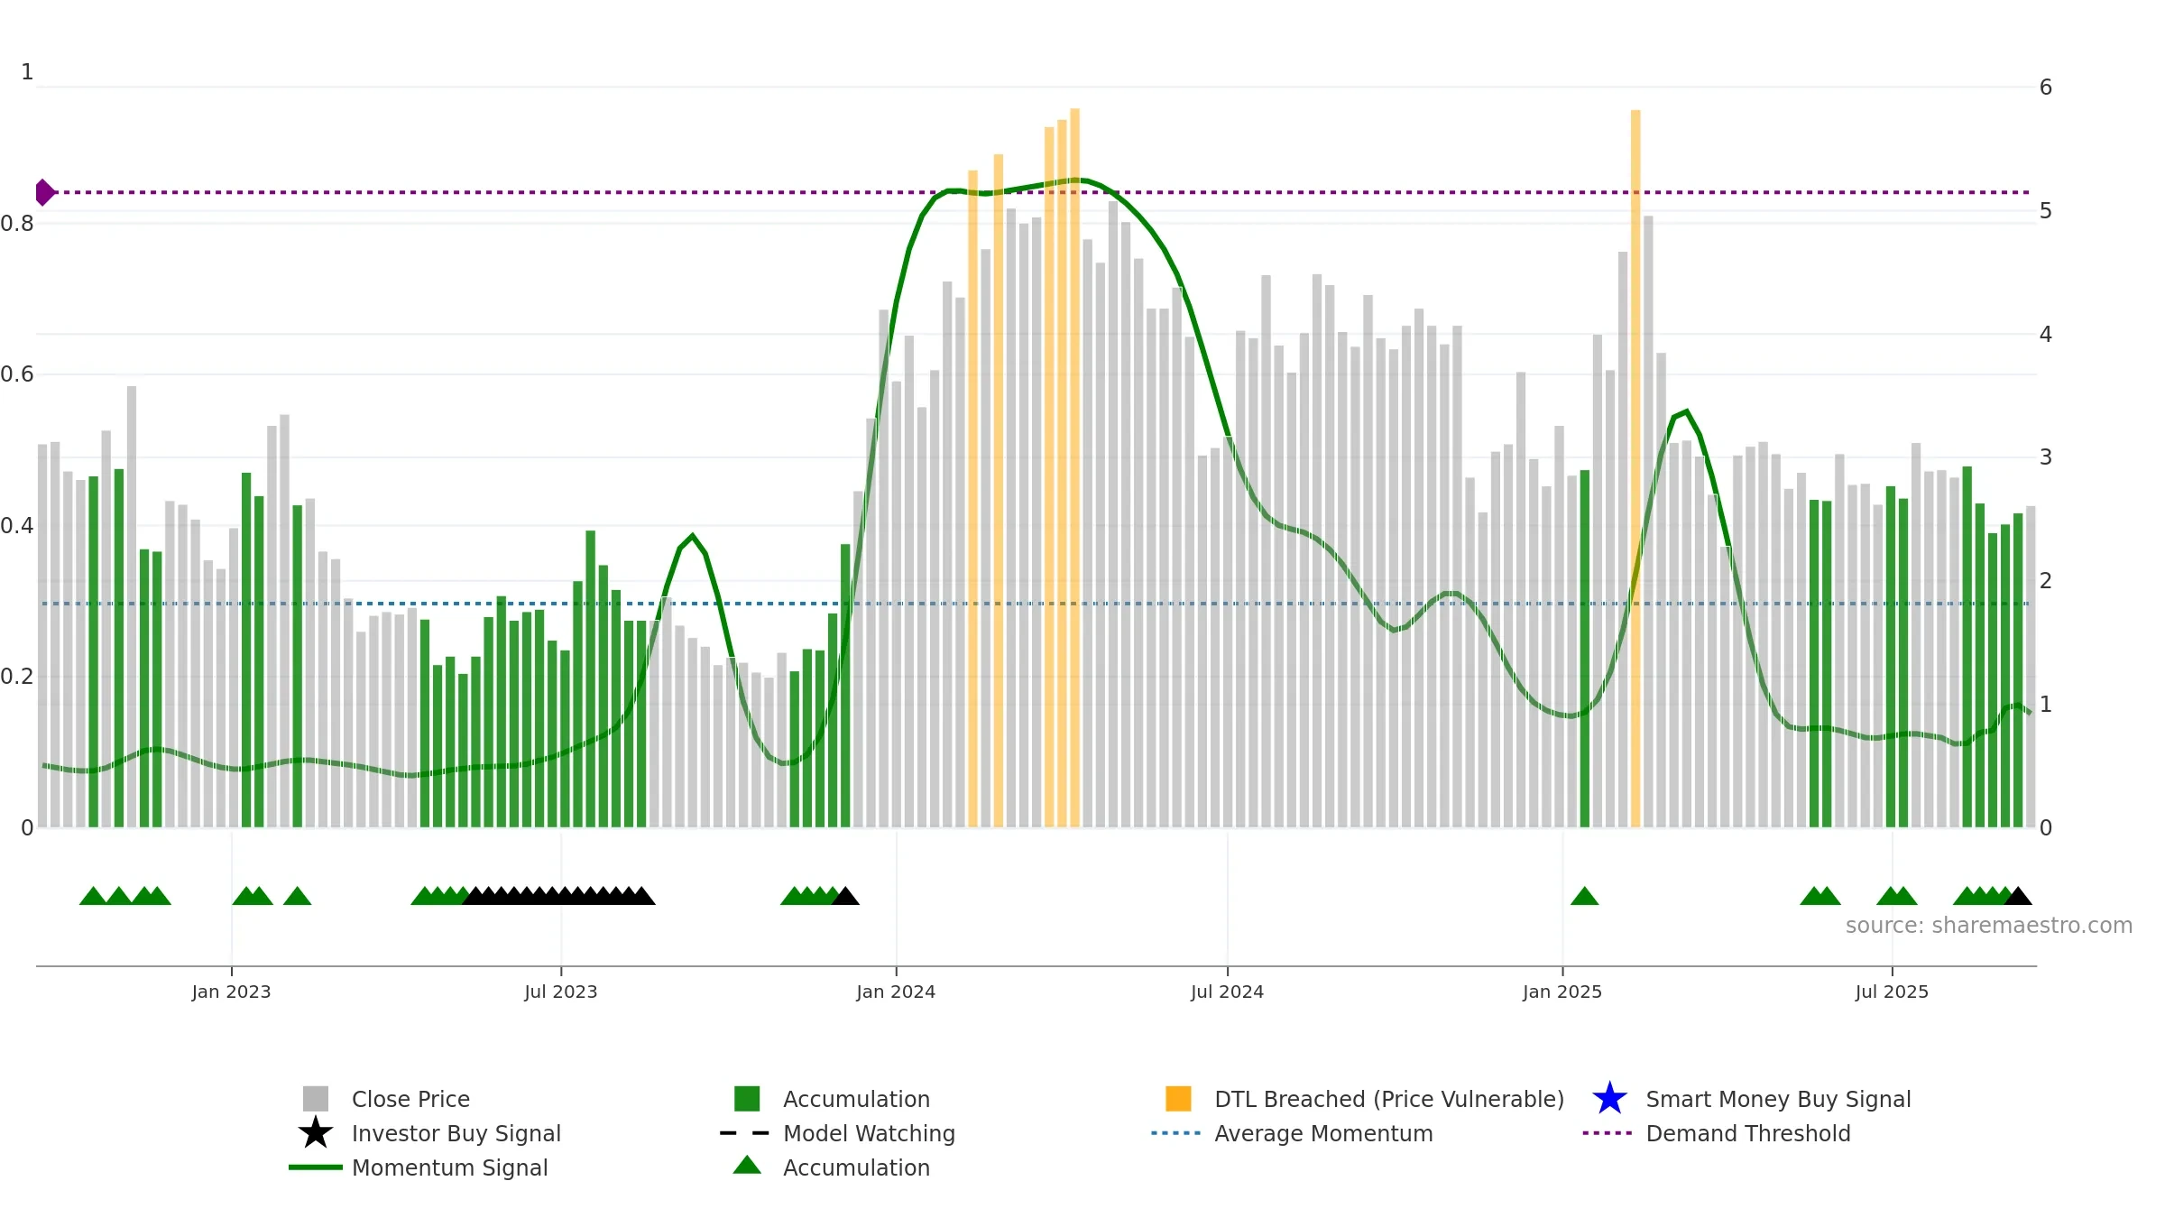Viewport: 2165px width, 1218px height.
Task: Click the Jul 2023 axis label
Action: tap(561, 992)
